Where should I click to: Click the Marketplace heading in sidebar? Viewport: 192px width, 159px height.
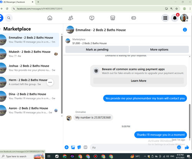(x=17, y=29)
